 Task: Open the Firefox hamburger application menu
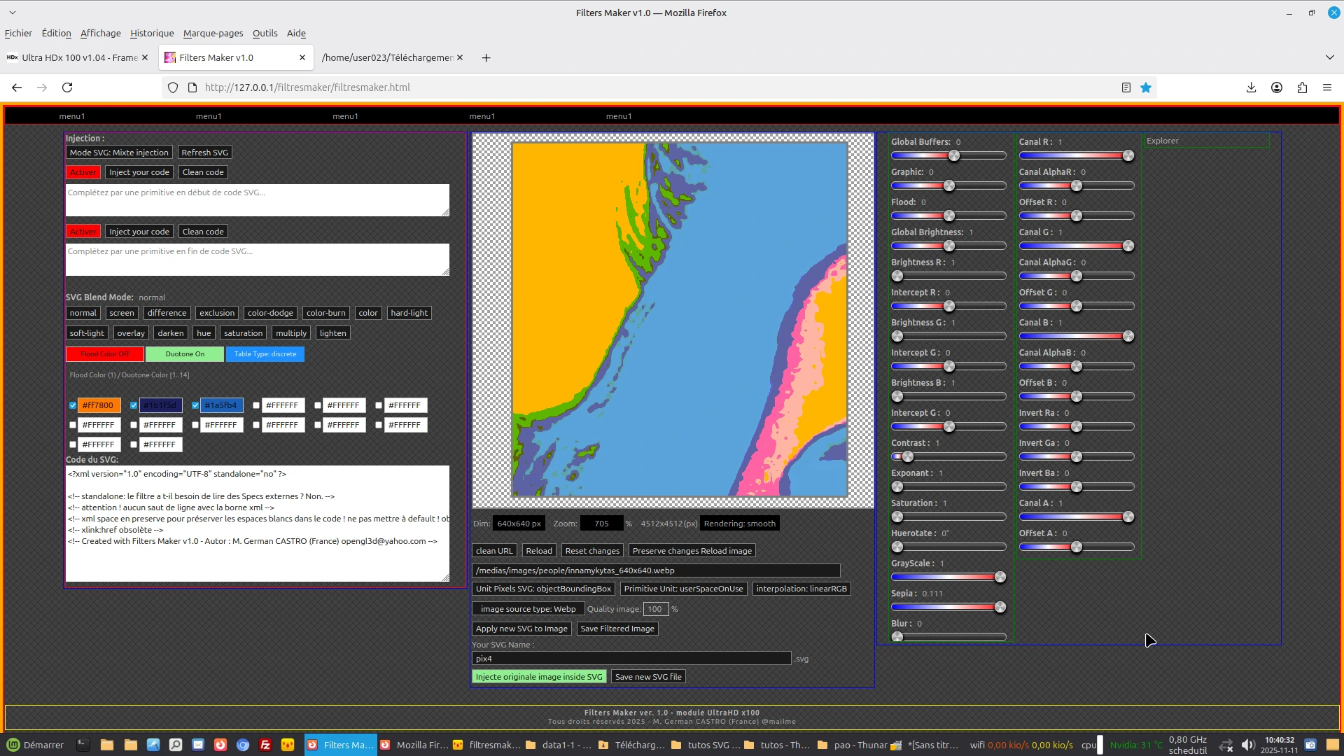1327,87
